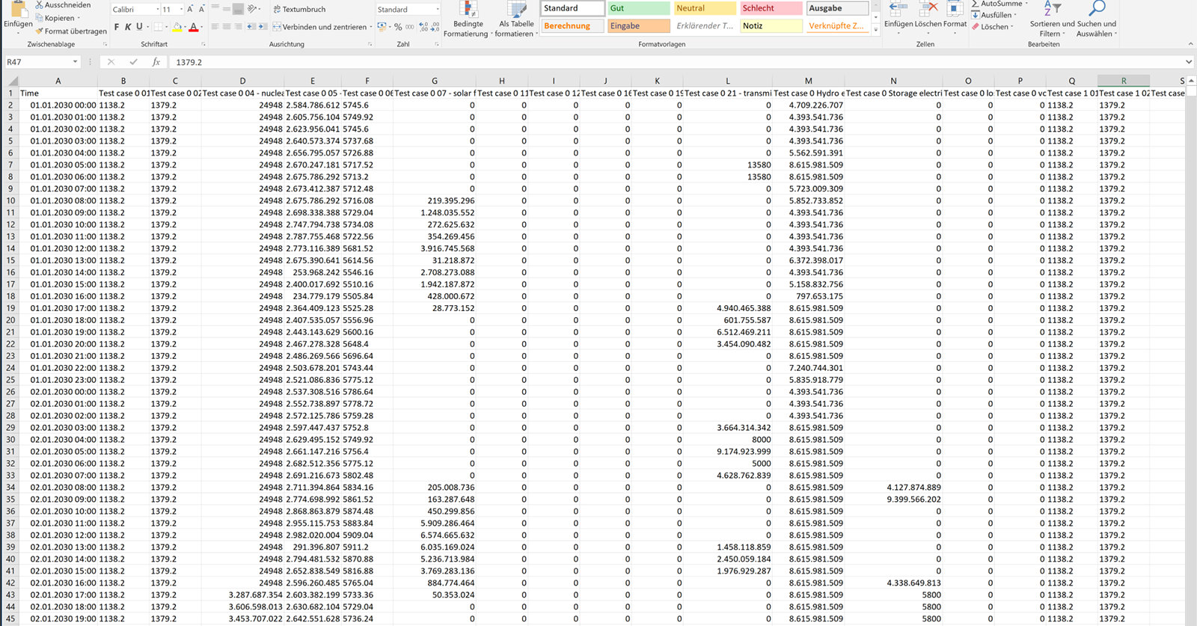Select column header G

pos(435,81)
